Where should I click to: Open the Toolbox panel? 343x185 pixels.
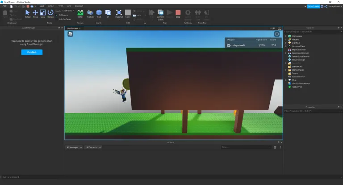(90, 13)
